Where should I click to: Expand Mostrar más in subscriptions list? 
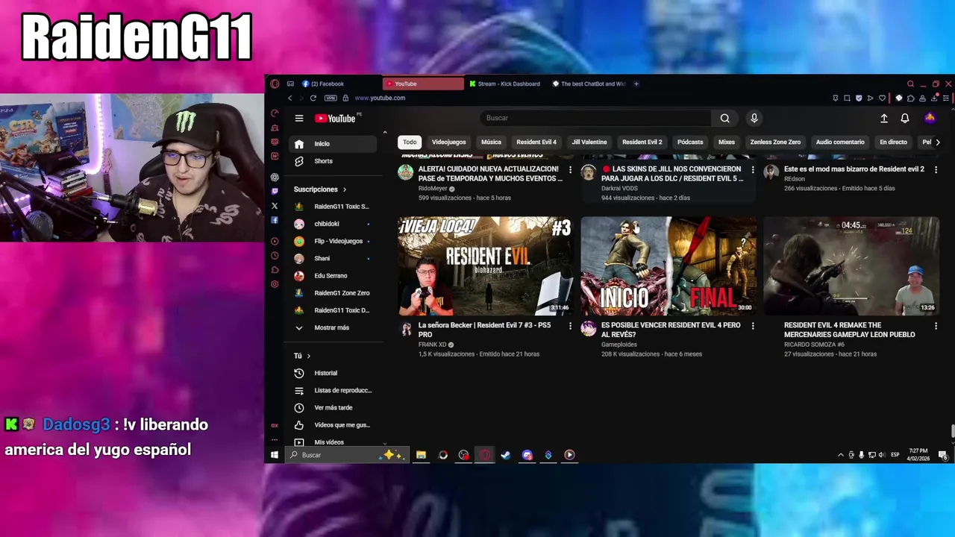331,327
